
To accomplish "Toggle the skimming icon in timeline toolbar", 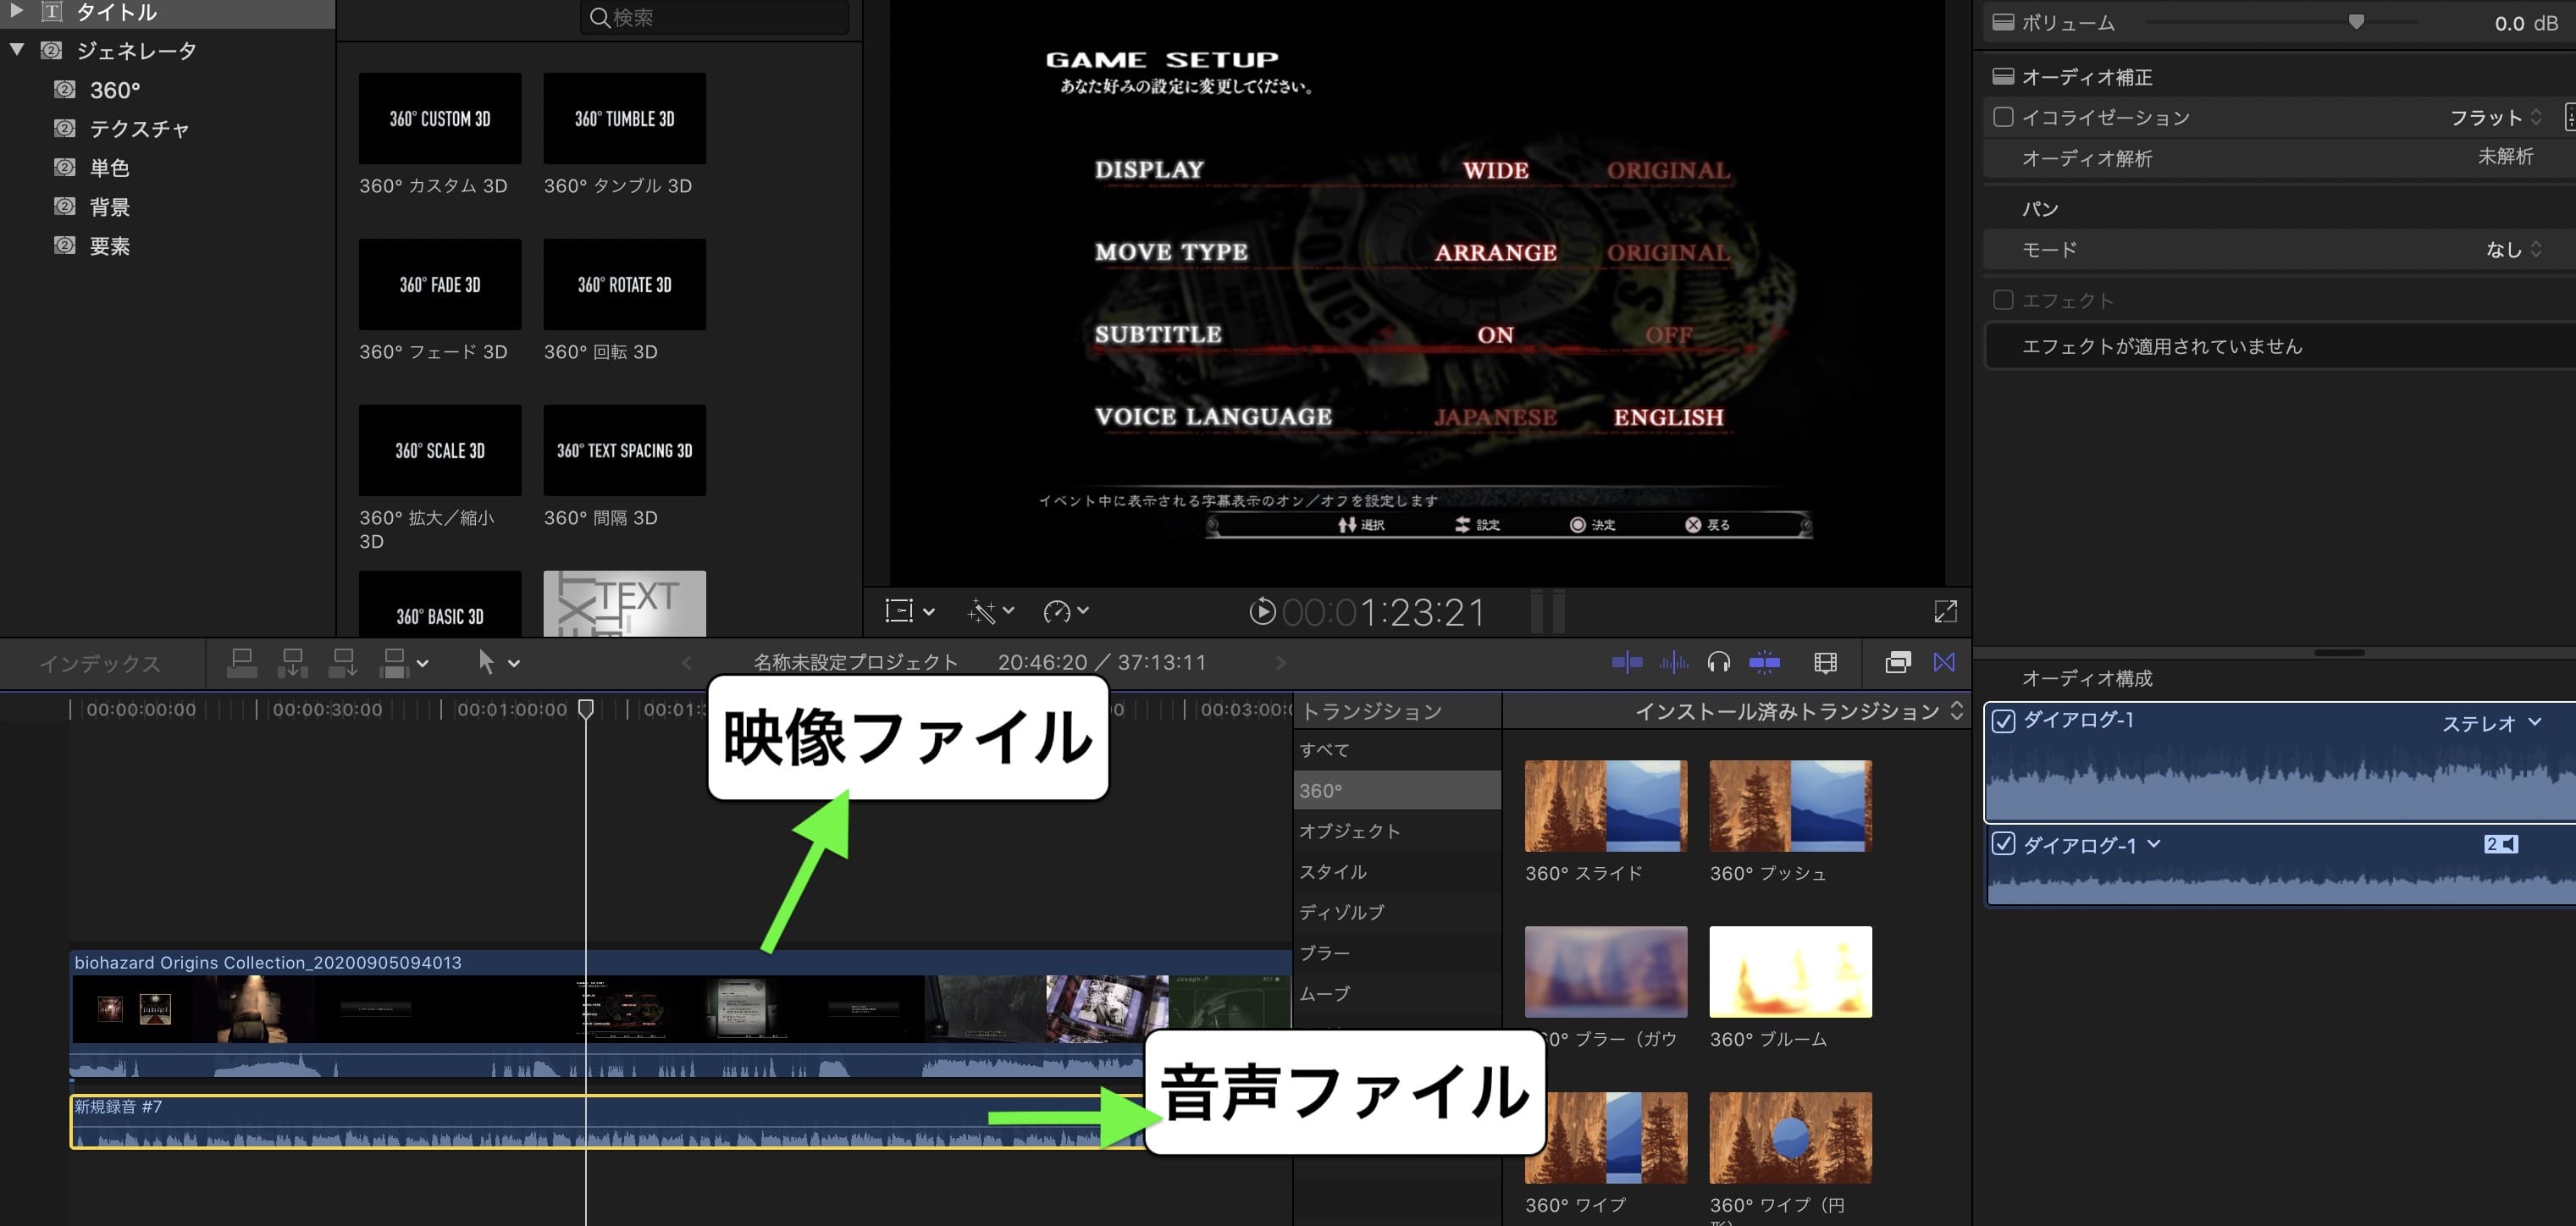I will 1627,662.
